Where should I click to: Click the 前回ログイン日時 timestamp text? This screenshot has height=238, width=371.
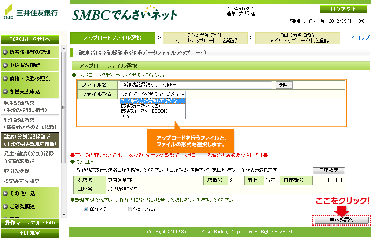328,21
